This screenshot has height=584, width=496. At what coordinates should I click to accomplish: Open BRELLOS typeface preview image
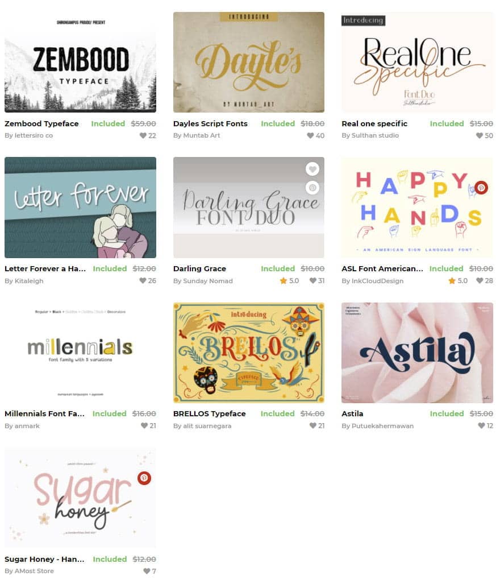pyautogui.click(x=248, y=353)
